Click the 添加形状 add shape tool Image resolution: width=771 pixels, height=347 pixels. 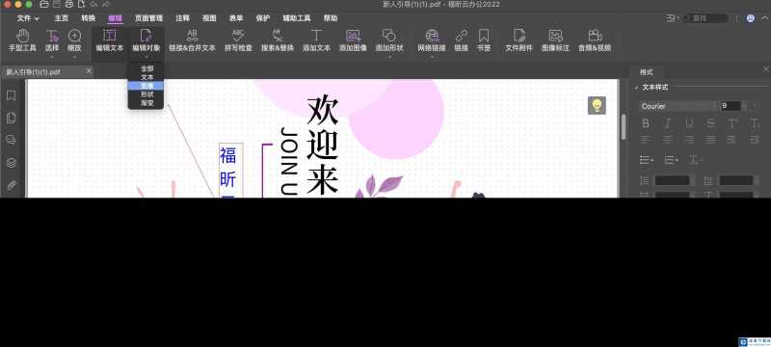click(389, 40)
